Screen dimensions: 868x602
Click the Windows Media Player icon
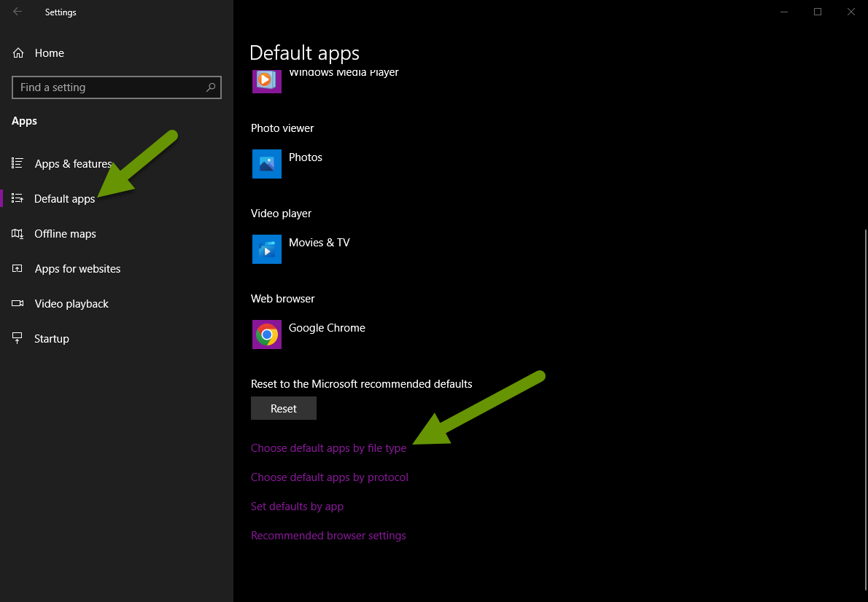(266, 80)
